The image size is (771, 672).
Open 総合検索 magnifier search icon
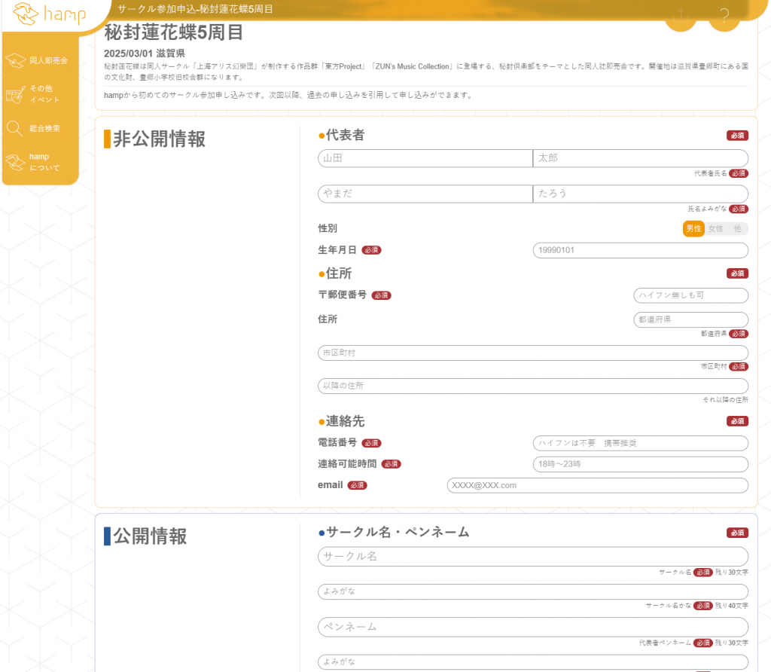(15, 129)
